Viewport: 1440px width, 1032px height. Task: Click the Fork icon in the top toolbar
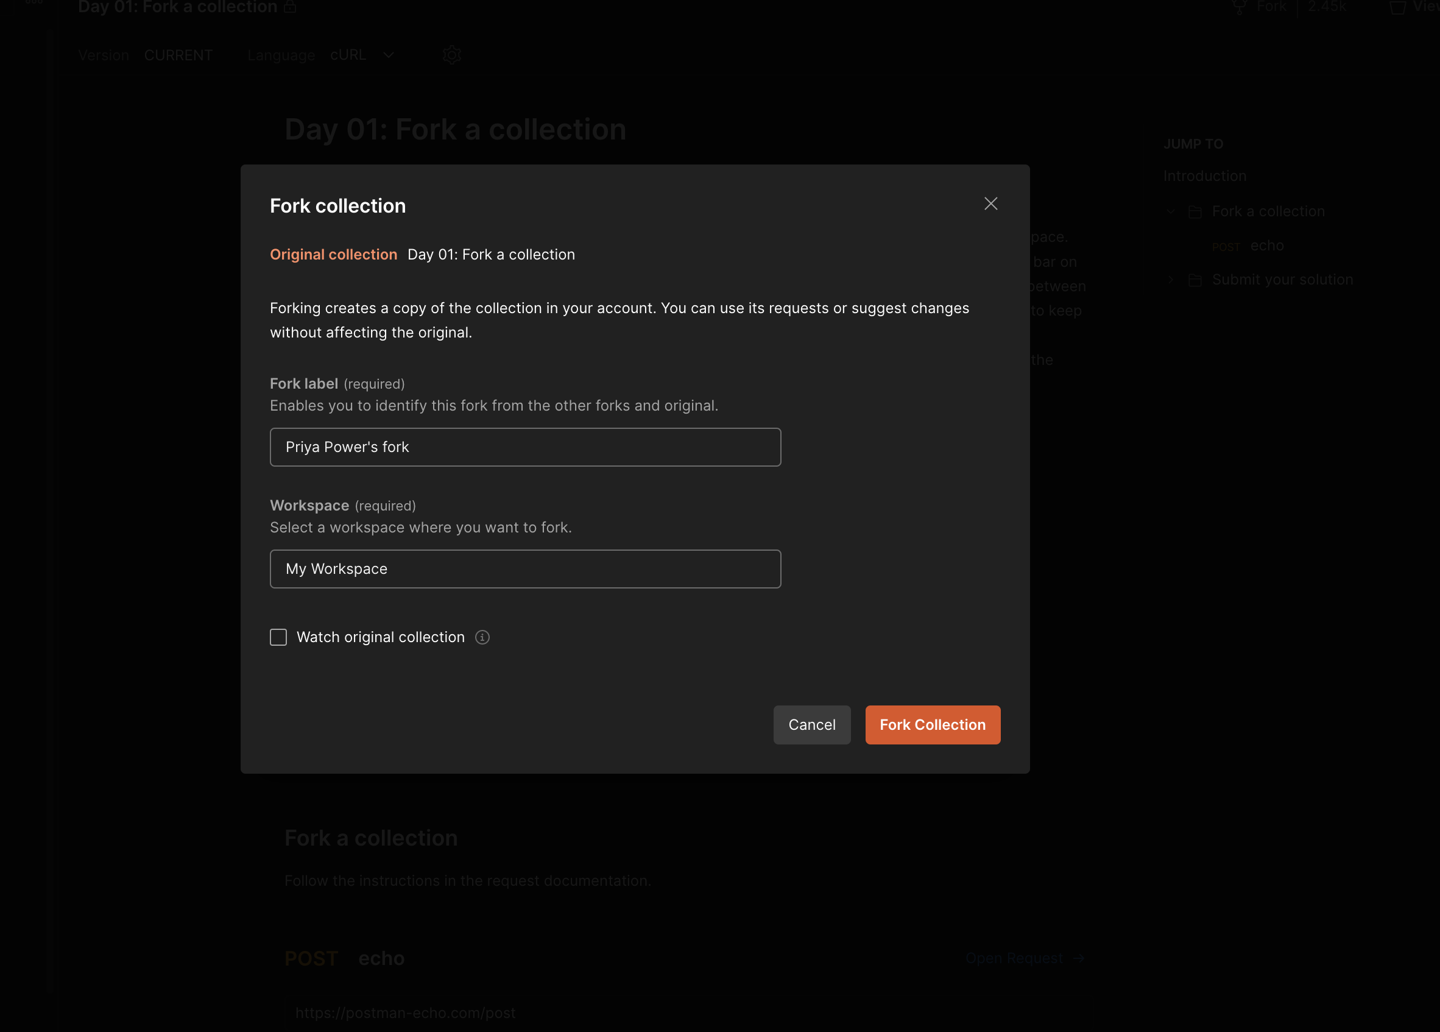1240,7
